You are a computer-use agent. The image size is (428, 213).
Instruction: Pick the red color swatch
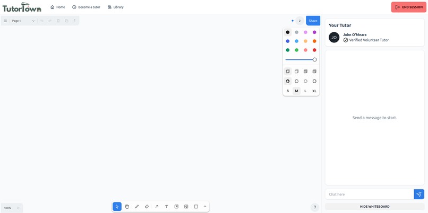click(x=314, y=50)
